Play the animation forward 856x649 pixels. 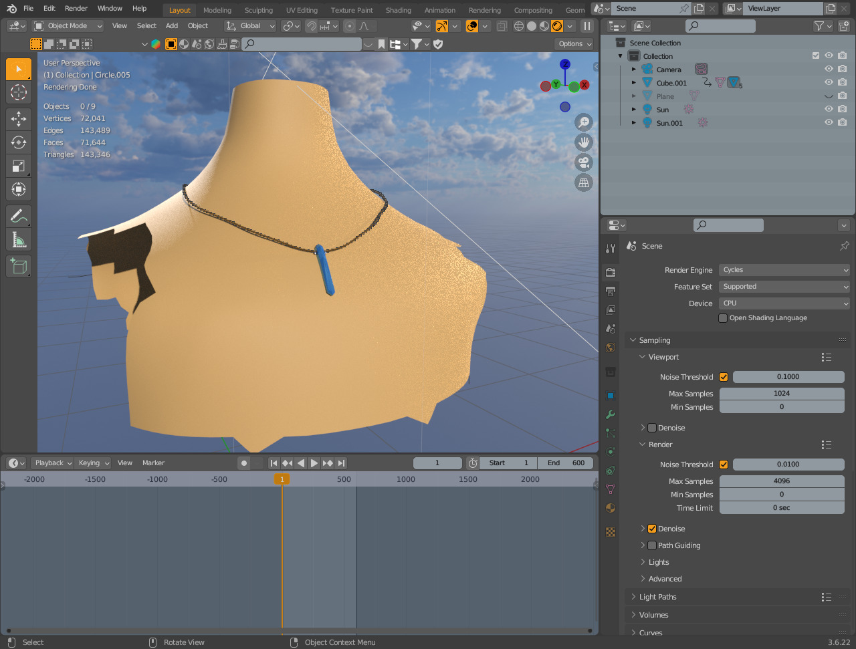coord(314,463)
